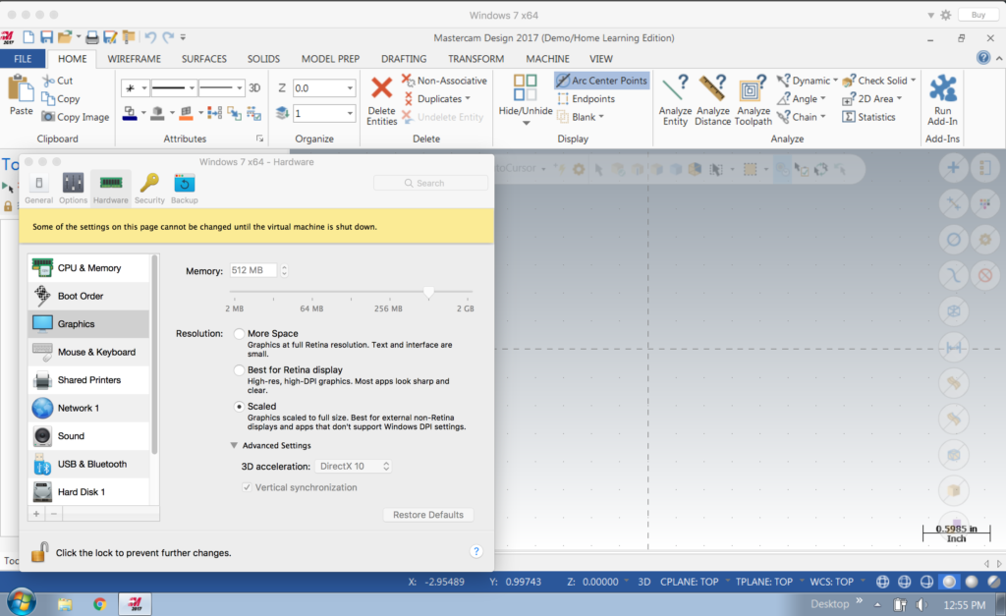Click the Search field in Hardware window

pos(430,183)
